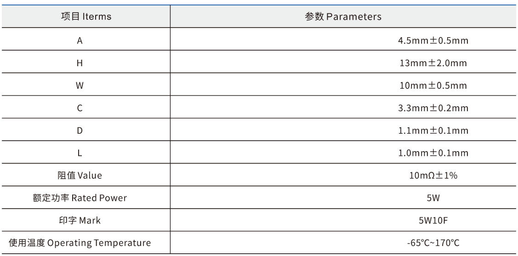Click the "阻值 Value" label
The height and width of the screenshot is (256, 518).
pyautogui.click(x=80, y=176)
